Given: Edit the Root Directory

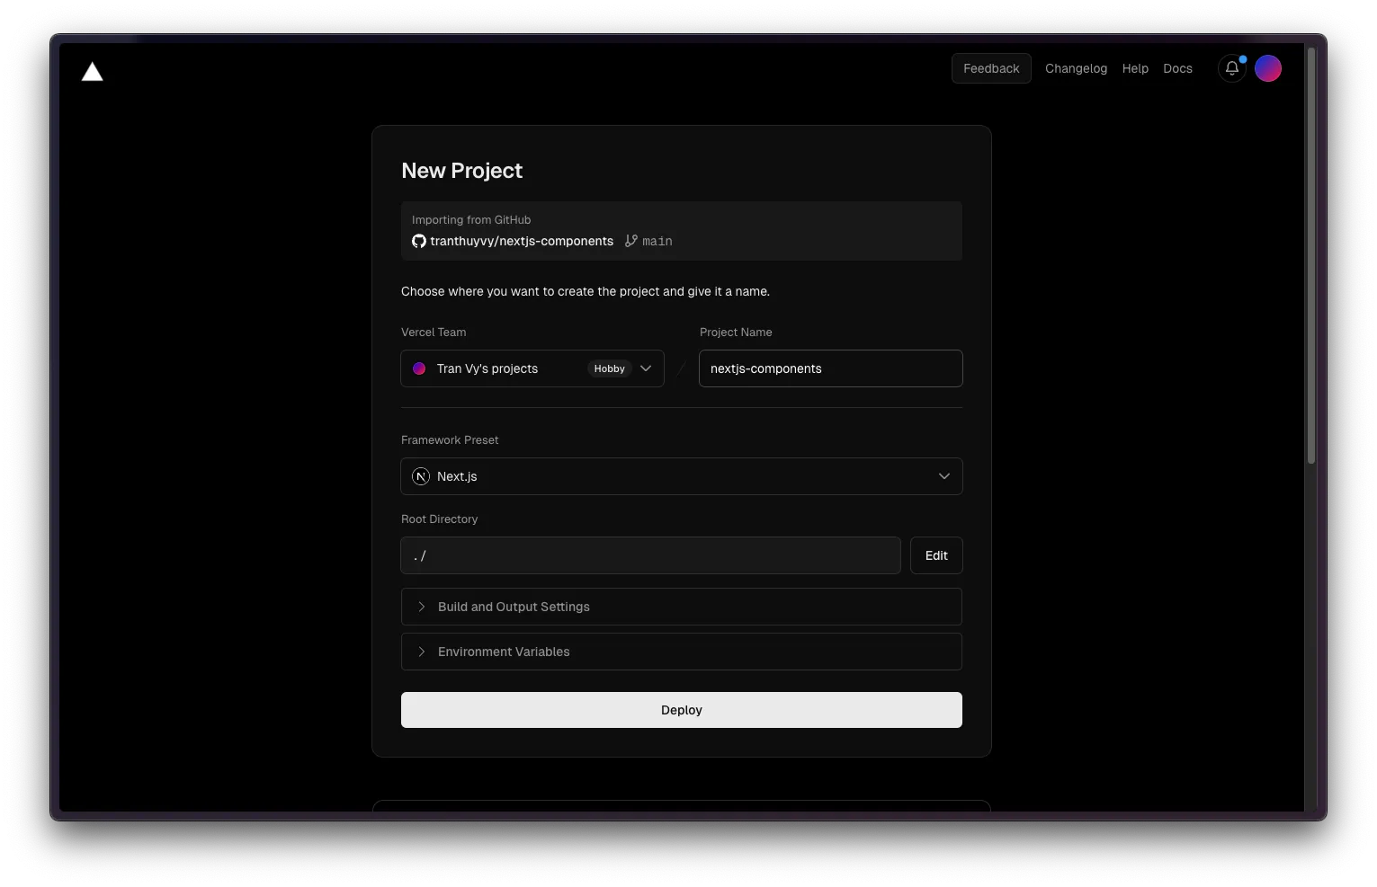Looking at the screenshot, I should (936, 555).
